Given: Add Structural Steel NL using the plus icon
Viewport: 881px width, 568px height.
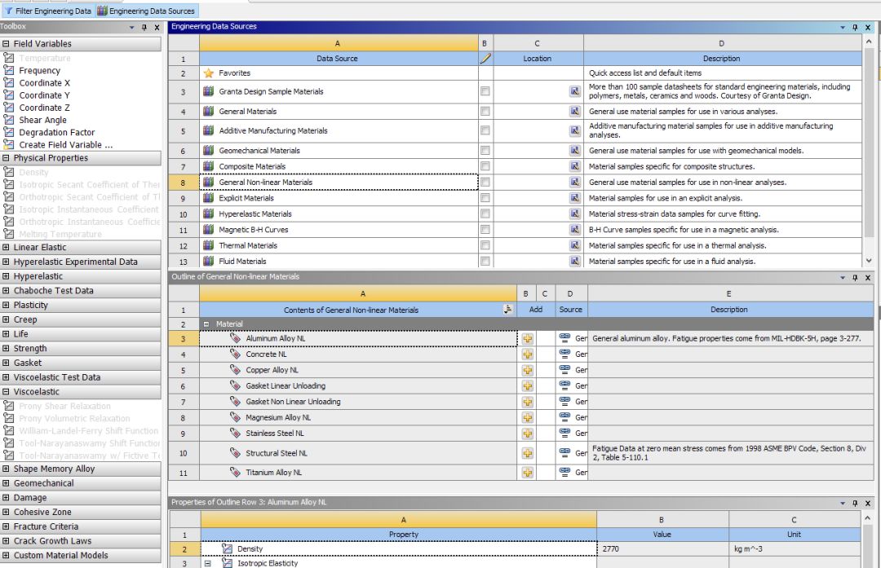Looking at the screenshot, I should click(527, 453).
